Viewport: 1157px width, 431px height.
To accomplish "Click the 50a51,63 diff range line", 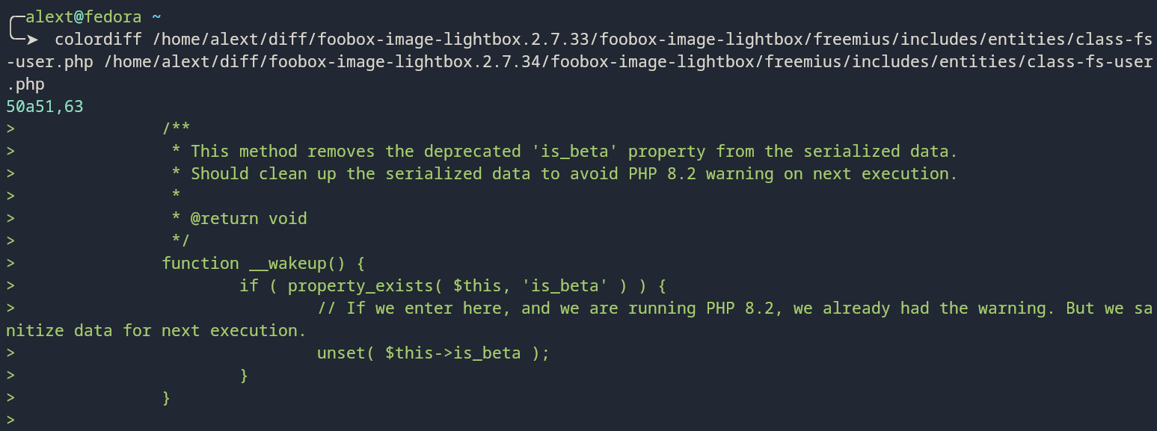I will click(x=45, y=106).
